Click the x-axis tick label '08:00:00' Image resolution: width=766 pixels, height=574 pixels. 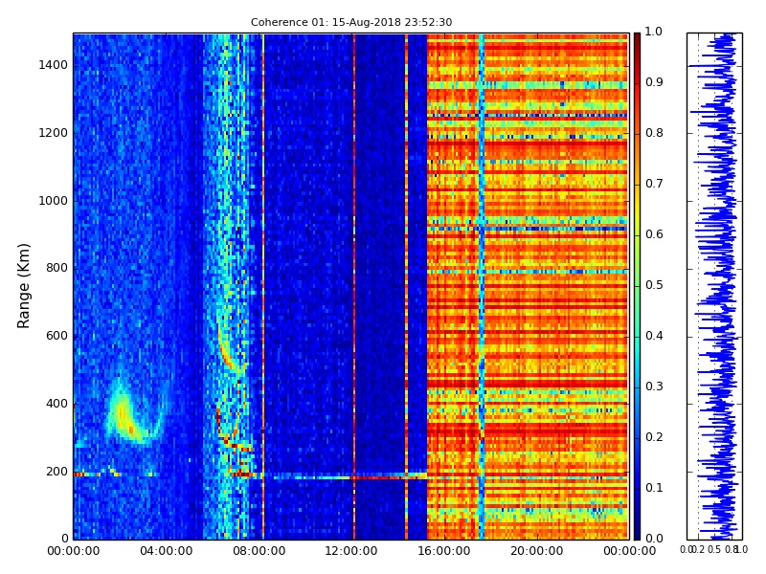pos(259,551)
